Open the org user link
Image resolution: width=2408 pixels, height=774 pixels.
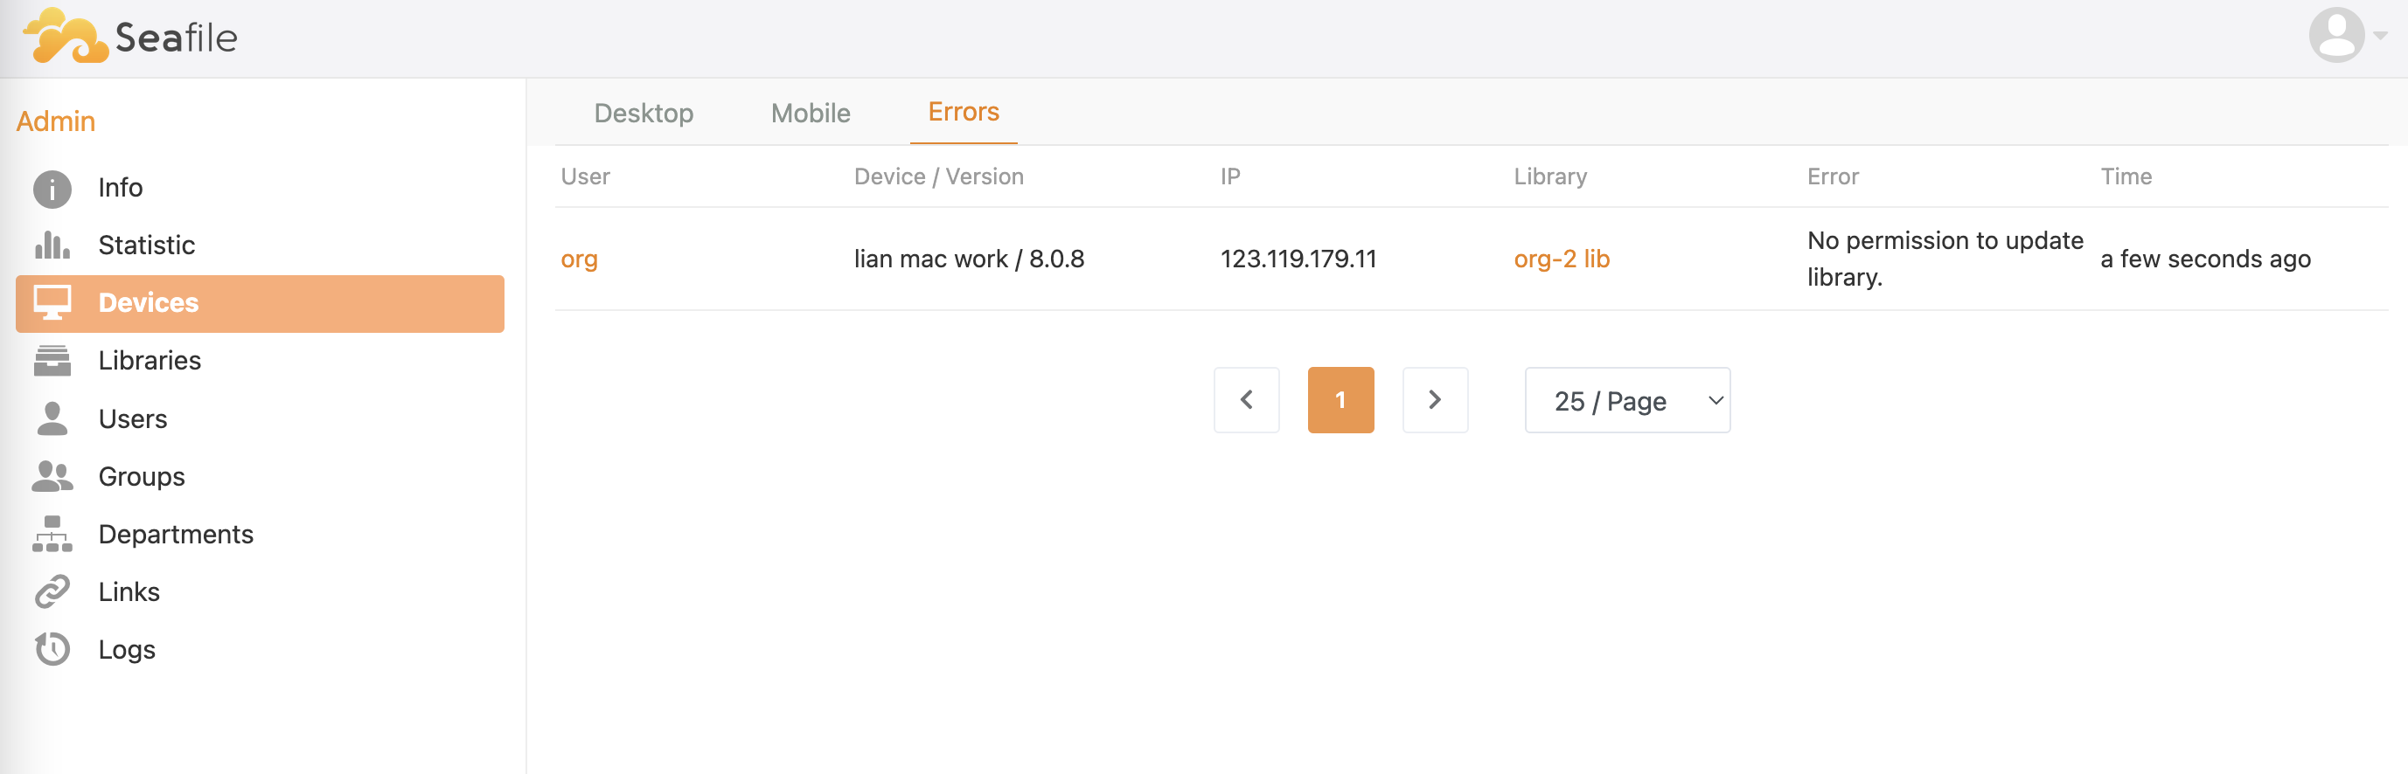[579, 259]
